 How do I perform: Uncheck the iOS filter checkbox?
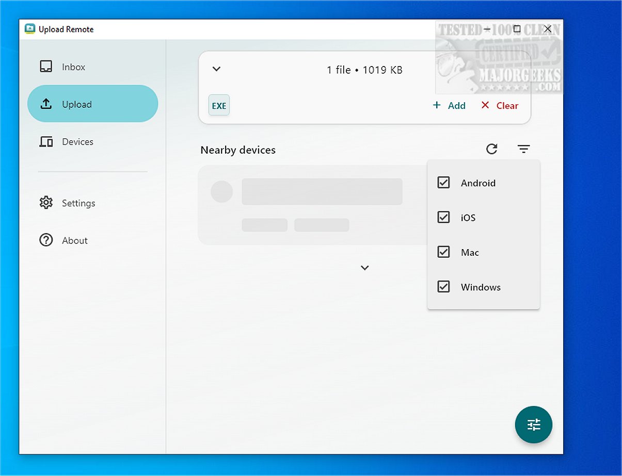point(443,217)
